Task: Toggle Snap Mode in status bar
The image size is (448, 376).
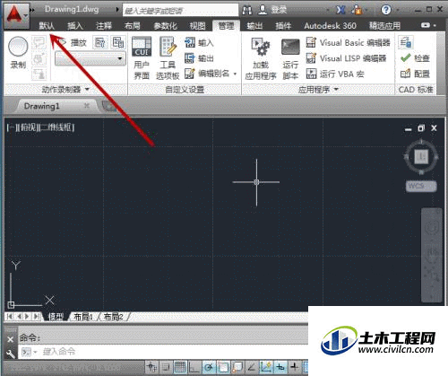Action: click(166, 367)
